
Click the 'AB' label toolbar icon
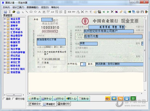coord(52,12)
